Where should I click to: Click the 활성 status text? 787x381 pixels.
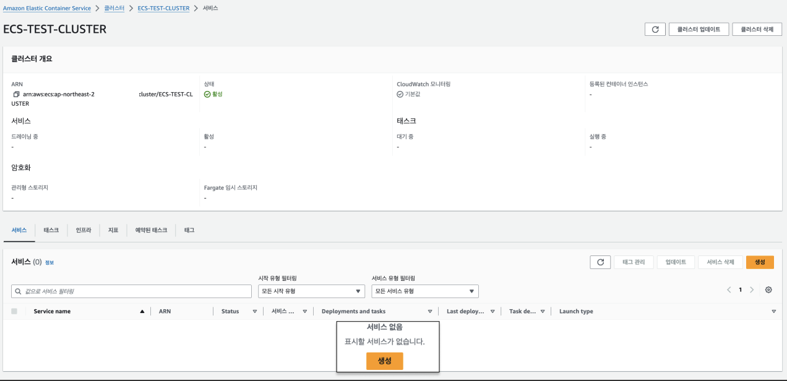point(217,95)
